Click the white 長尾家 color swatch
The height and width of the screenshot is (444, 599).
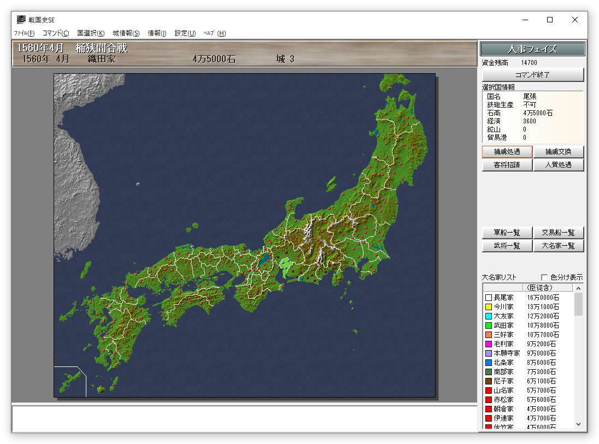point(488,298)
